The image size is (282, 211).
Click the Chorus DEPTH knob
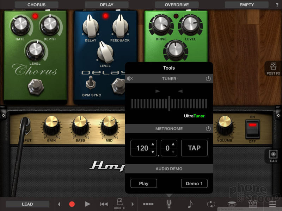click(50, 25)
